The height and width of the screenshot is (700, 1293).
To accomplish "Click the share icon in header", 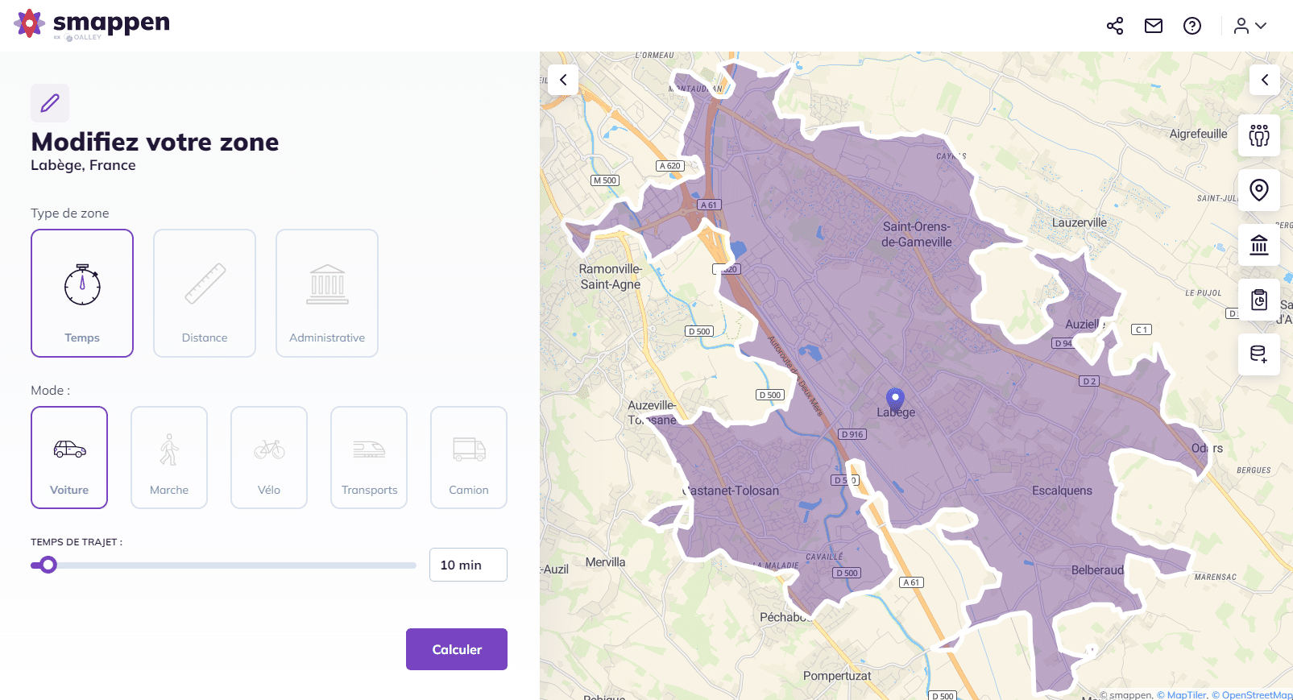I will click(1114, 26).
